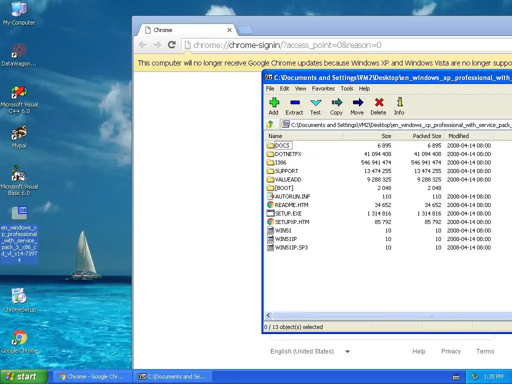Select Microsoft Visual C++ 6.0 shortcut
Screen dimensions: 512x384
click(19, 99)
